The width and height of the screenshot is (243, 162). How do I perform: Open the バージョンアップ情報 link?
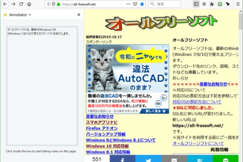click(106, 134)
